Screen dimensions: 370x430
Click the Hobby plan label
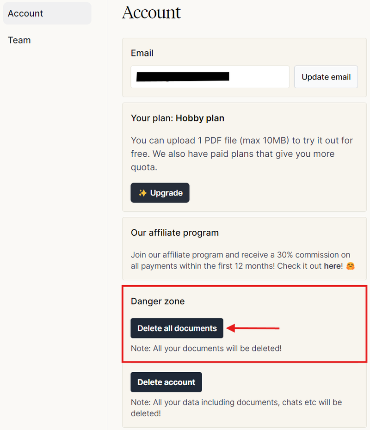pos(200,118)
